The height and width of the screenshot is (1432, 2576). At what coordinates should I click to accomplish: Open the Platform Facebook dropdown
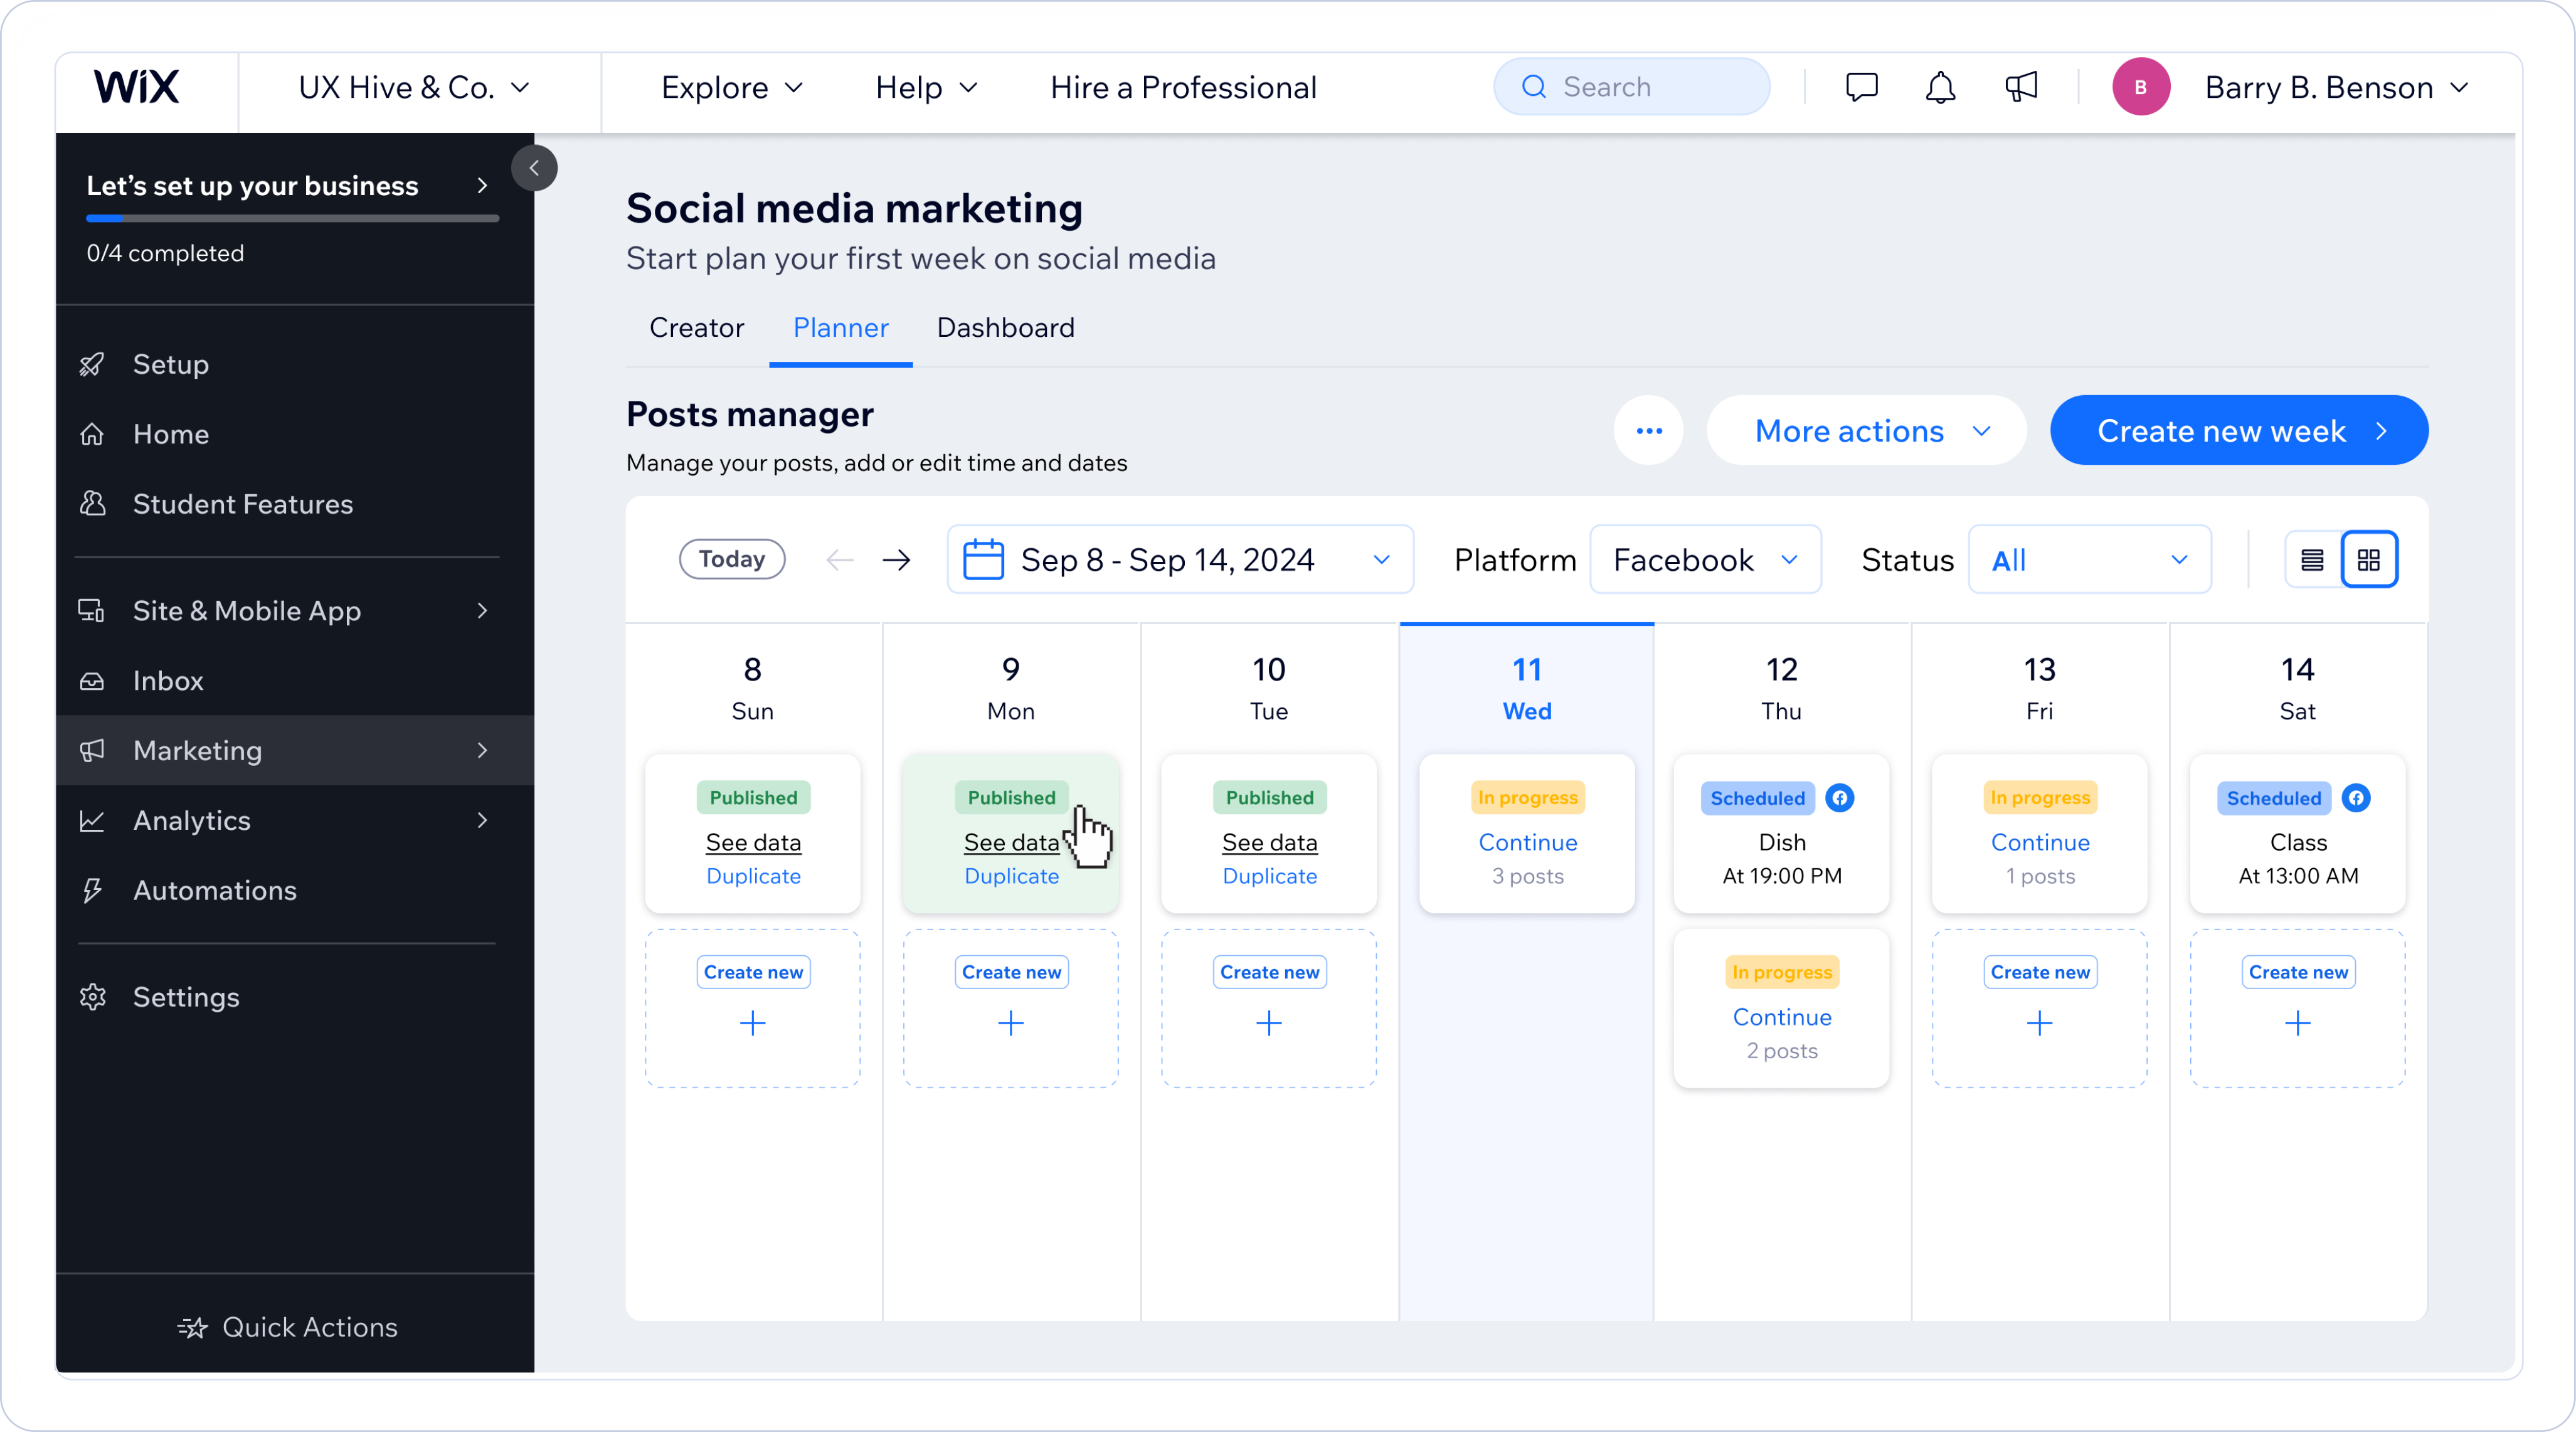1705,560
